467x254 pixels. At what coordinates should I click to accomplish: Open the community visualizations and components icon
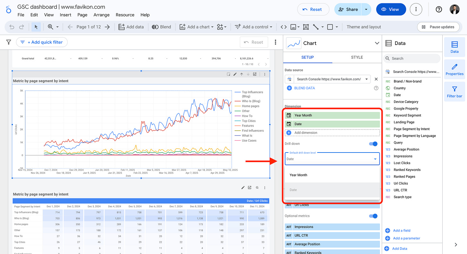pos(222,27)
